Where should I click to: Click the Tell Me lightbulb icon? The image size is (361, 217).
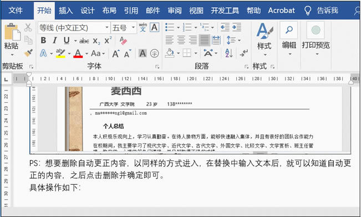[x=308, y=11]
